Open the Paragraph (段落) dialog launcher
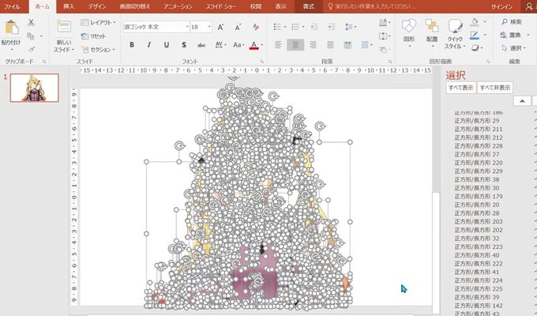This screenshot has width=537, height=316. (390, 62)
